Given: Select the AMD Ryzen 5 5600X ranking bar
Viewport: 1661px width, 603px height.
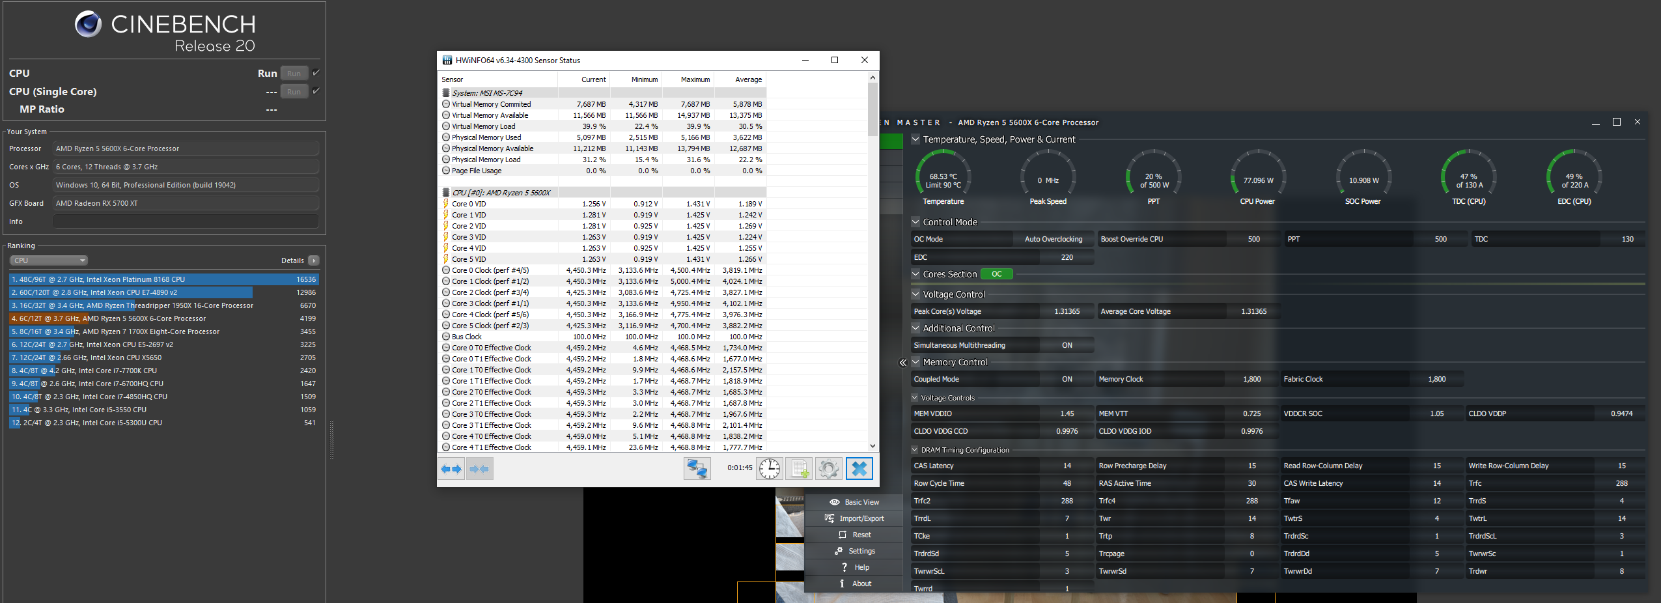Looking at the screenshot, I should tap(163, 318).
